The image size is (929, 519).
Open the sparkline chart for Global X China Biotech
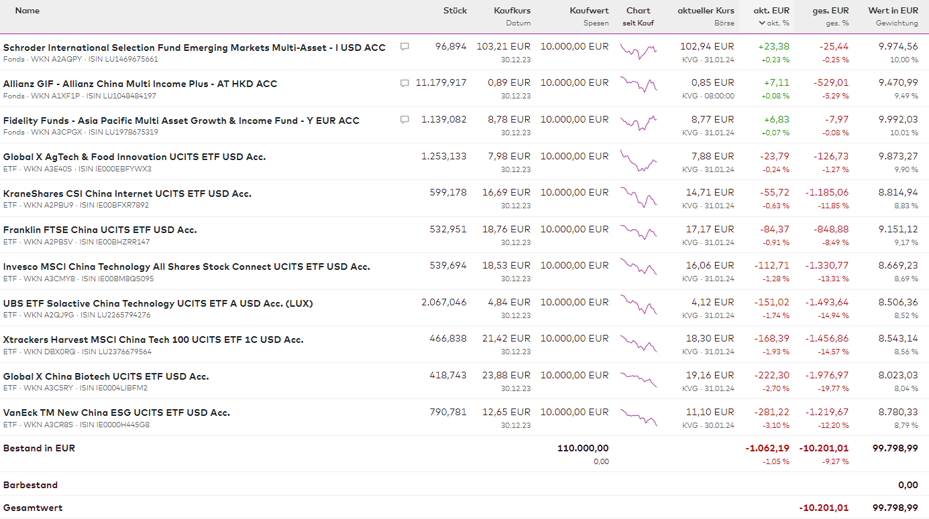(639, 379)
